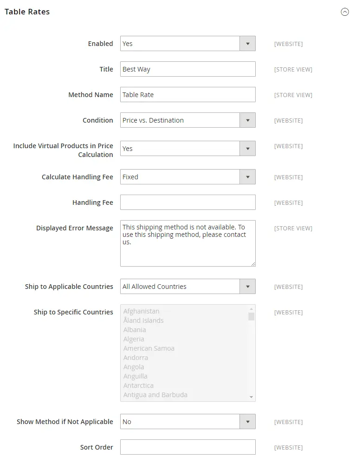This screenshot has width=356, height=464.
Task: Click the Method Name field containing Table Rate
Action: click(x=188, y=94)
